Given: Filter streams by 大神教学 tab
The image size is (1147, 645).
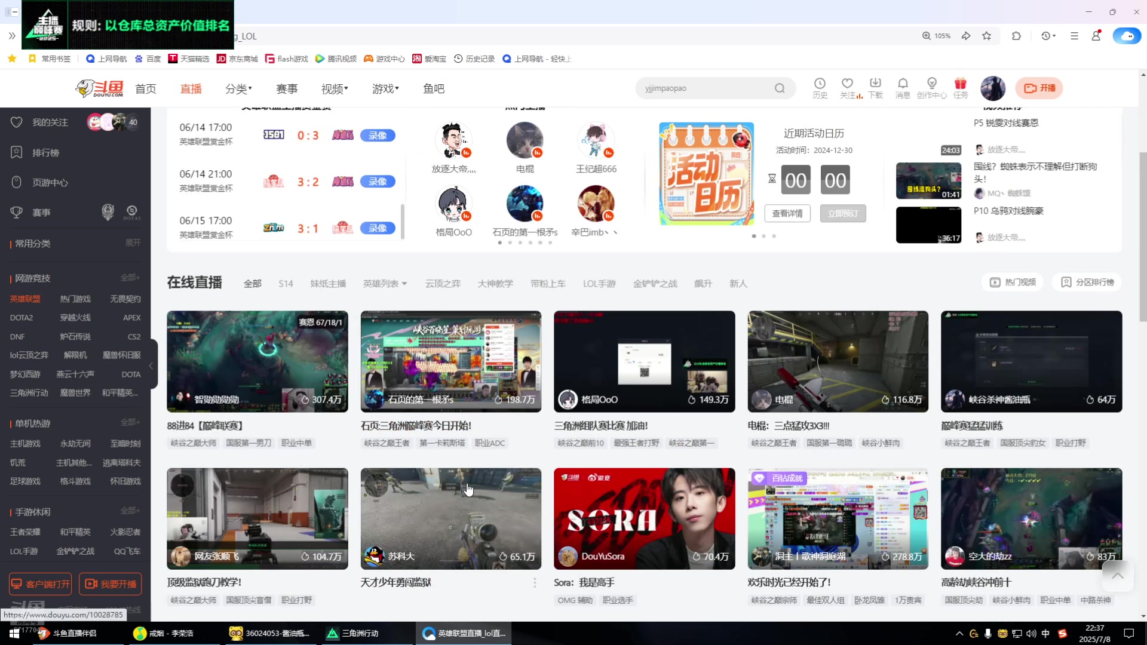Looking at the screenshot, I should pos(495,284).
